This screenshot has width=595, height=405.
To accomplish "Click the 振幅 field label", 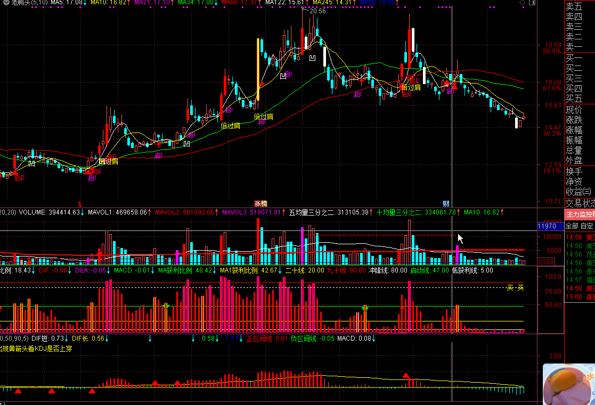I will (574, 140).
